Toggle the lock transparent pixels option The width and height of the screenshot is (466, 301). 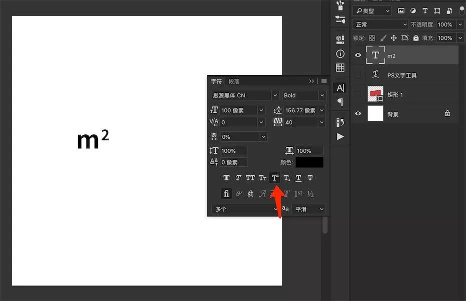click(x=371, y=37)
